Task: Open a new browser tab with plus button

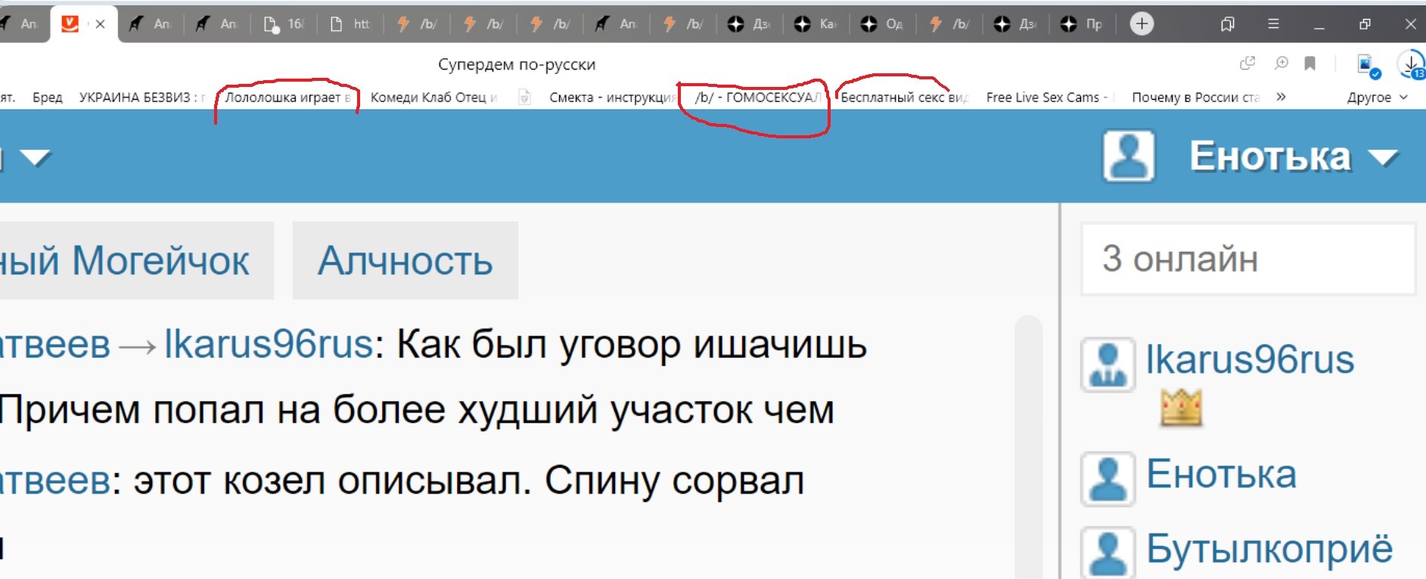Action: tap(1141, 24)
